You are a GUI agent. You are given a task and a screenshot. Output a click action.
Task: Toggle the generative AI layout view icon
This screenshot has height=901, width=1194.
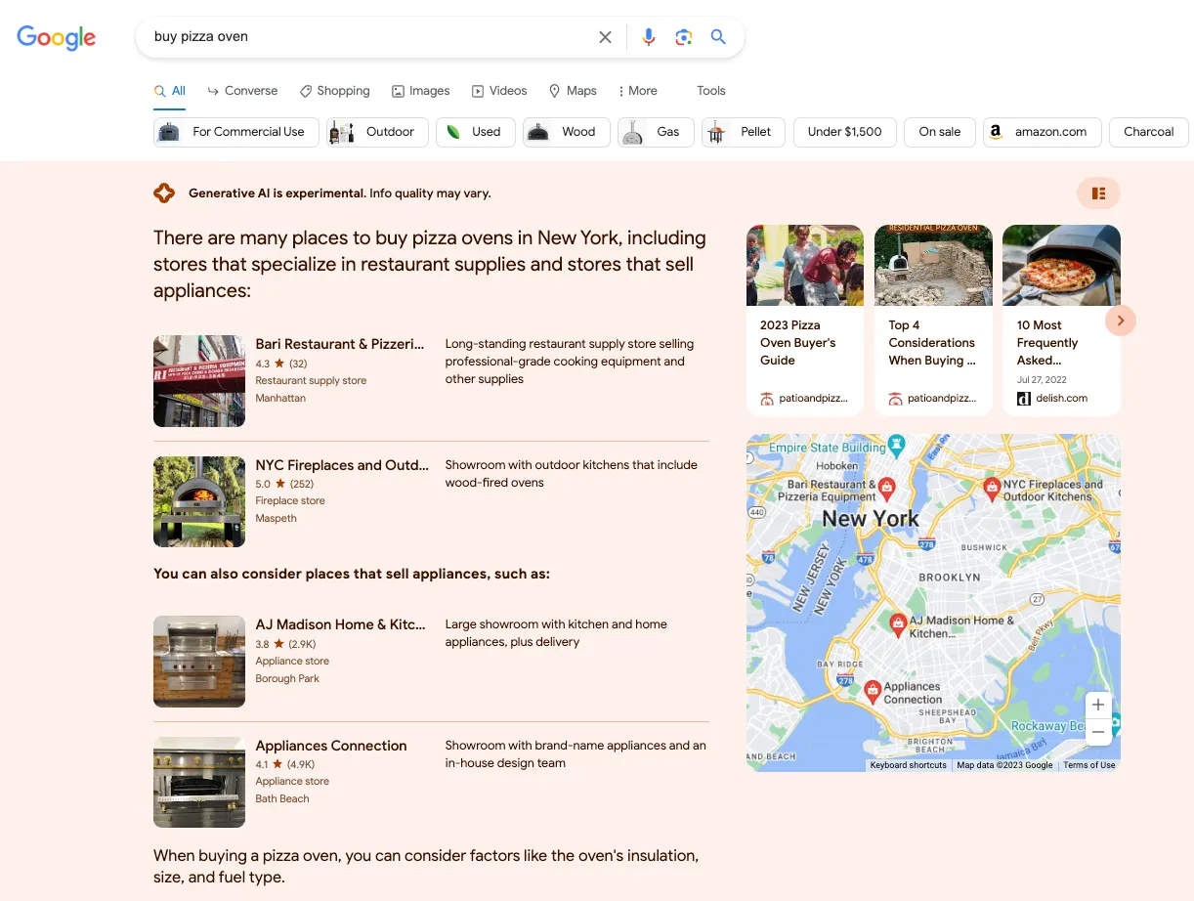(x=1099, y=193)
